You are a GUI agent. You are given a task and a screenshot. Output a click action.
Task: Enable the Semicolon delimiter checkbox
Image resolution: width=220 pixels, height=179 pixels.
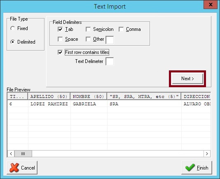[88, 29]
